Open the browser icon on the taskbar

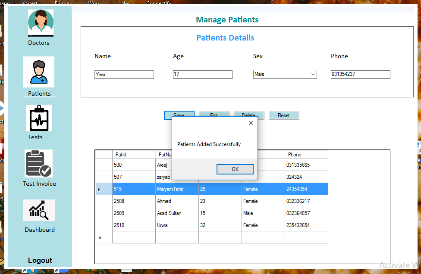[65, 271]
